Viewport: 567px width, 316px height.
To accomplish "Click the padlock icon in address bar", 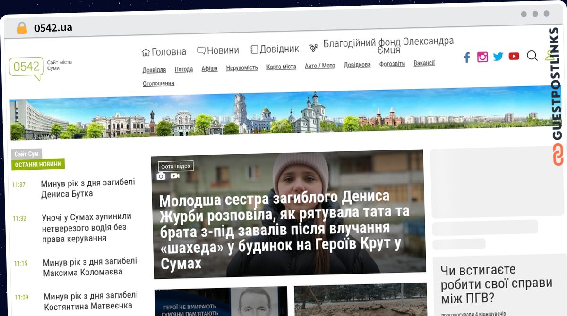I will pyautogui.click(x=22, y=28).
